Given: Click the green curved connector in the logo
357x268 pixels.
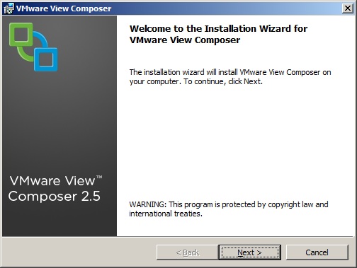Looking at the screenshot, I should tap(23, 54).
